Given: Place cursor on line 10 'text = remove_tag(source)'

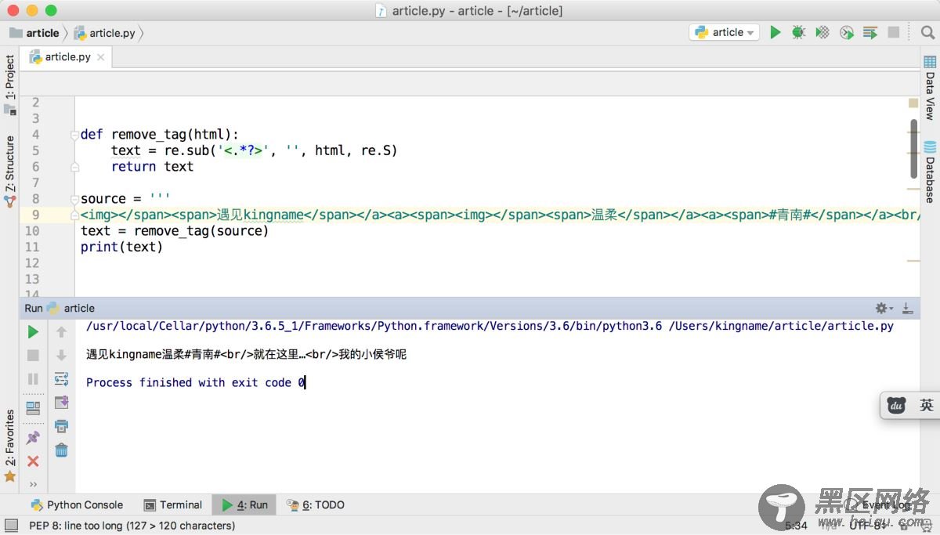Looking at the screenshot, I should click(x=175, y=231).
